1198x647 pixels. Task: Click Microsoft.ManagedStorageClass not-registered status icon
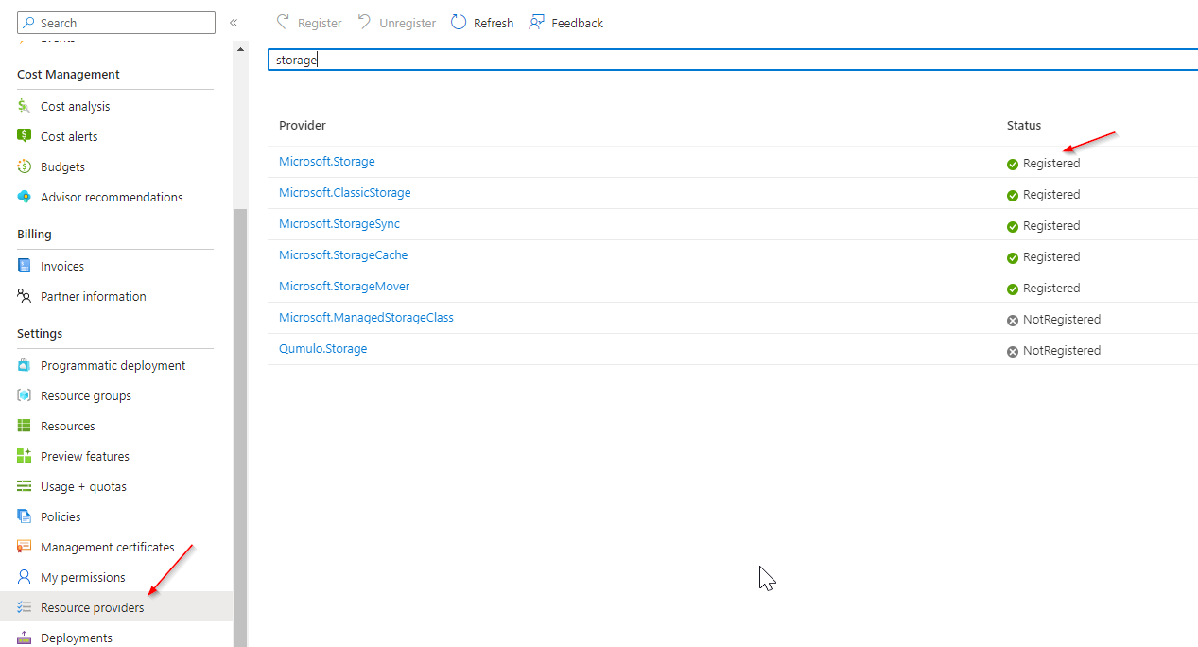coord(1013,320)
